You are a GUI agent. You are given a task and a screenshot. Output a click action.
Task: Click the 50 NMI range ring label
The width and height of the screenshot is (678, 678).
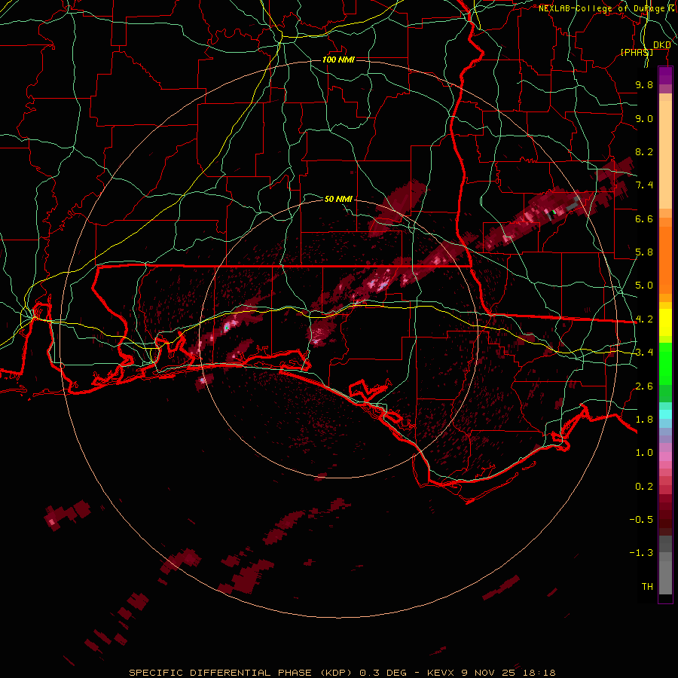(338, 199)
